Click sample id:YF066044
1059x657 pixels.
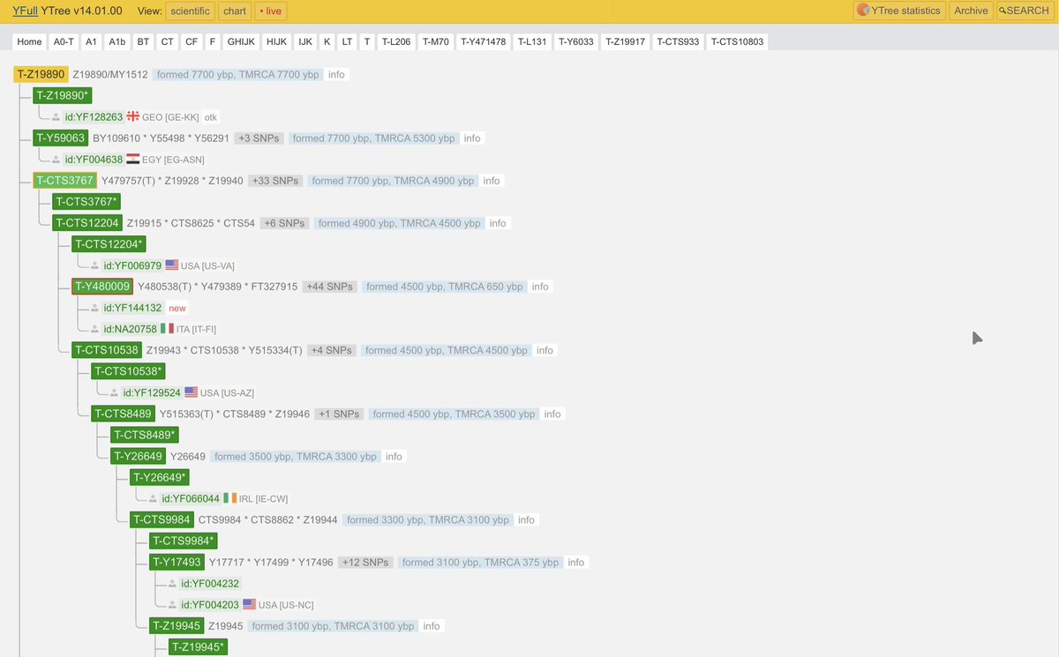(191, 498)
